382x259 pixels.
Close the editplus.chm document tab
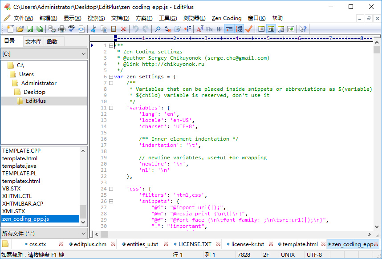click(113, 244)
